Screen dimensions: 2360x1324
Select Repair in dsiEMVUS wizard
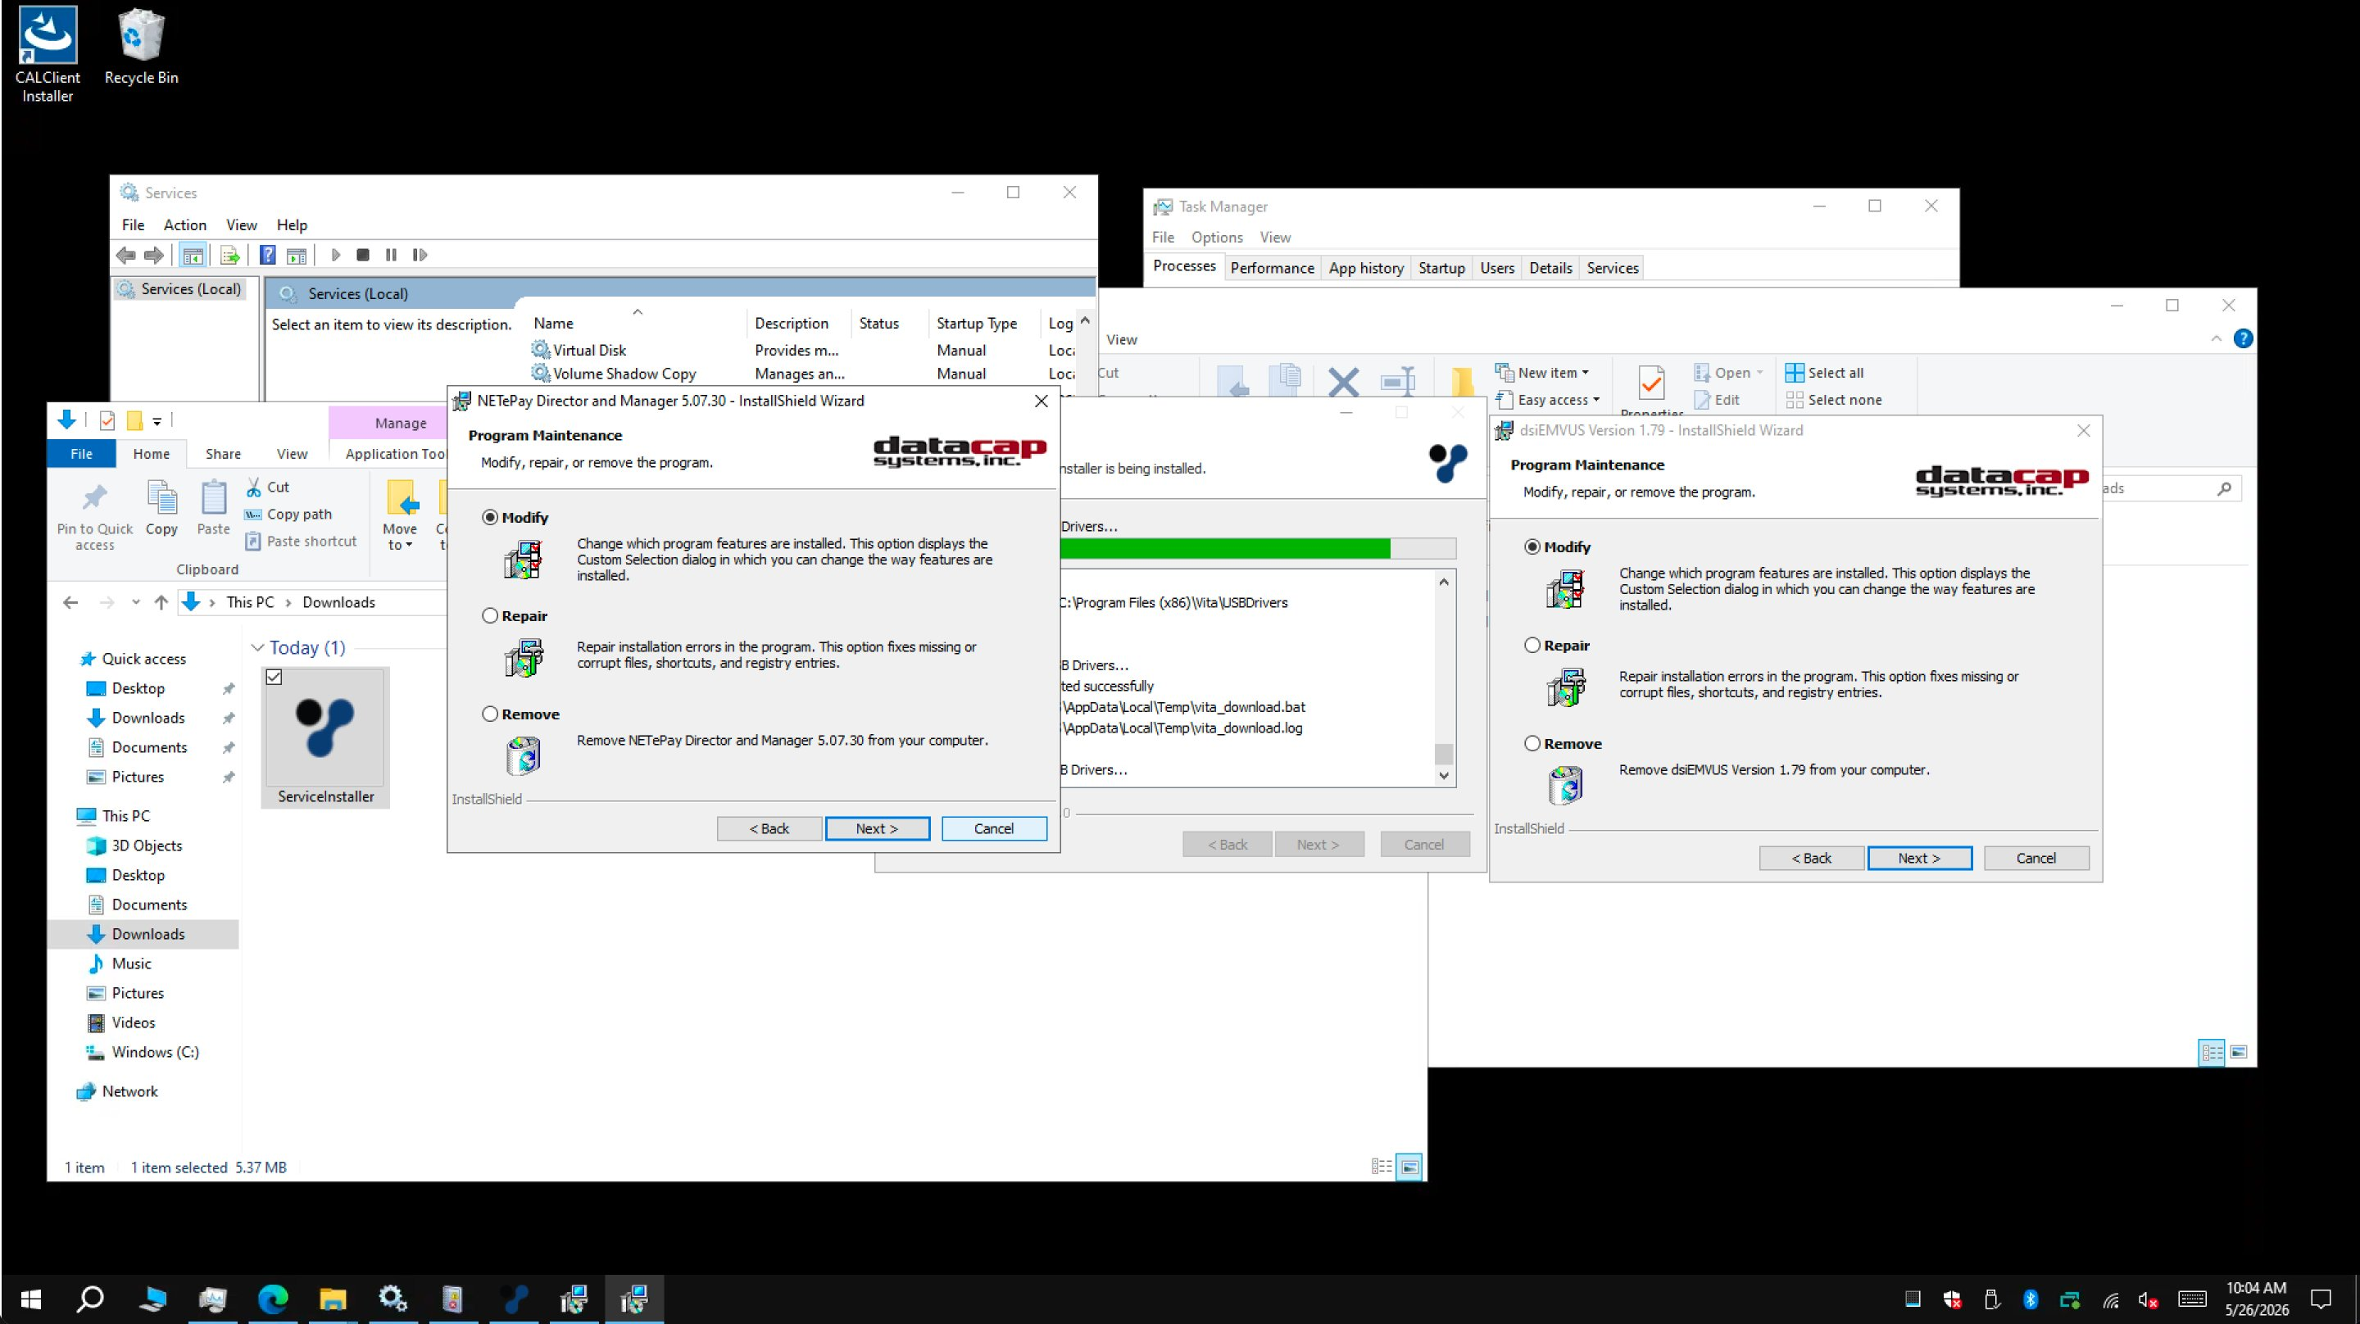1532,645
